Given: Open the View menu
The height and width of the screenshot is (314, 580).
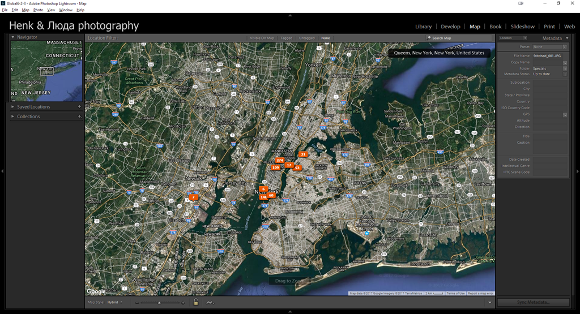Looking at the screenshot, I should (51, 10).
